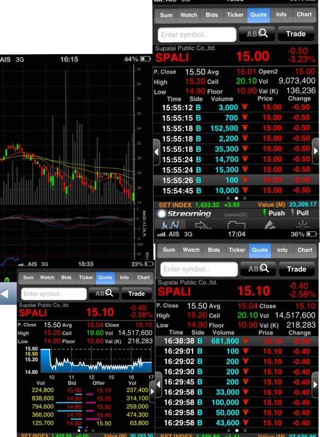
Task: Tap bid price 15.00 with volume 224,800
Action: click(74, 390)
